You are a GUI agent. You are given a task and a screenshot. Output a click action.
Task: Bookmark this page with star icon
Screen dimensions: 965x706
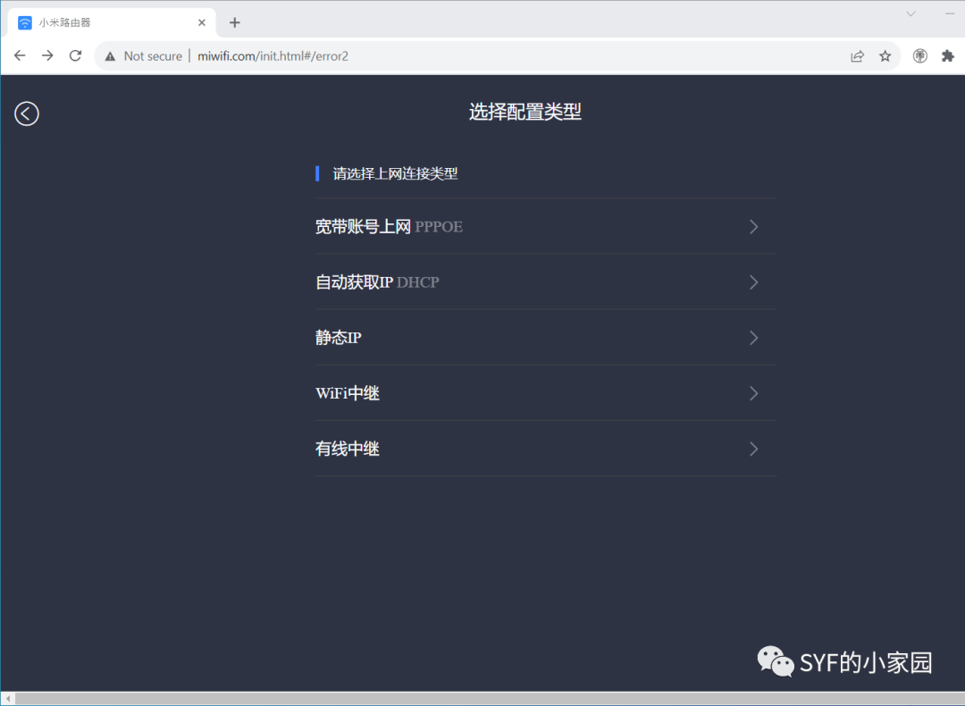tap(885, 55)
